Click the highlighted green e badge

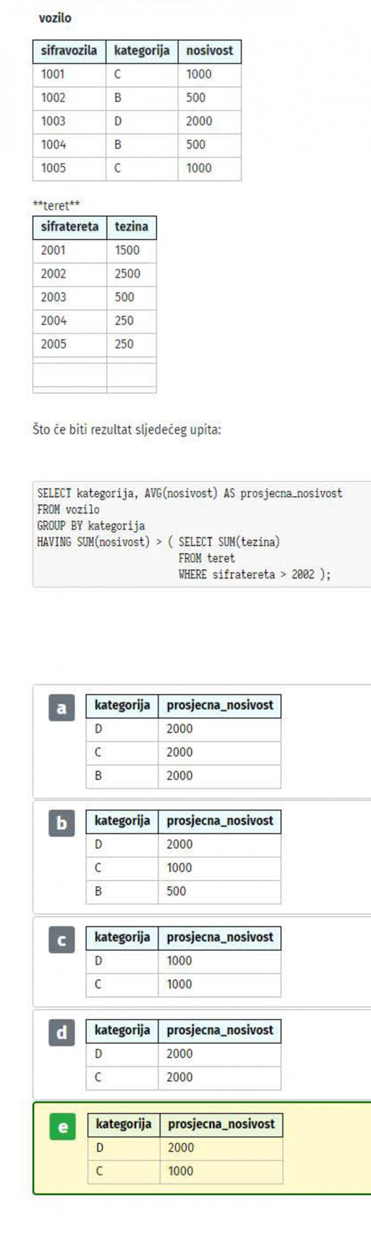[62, 1127]
